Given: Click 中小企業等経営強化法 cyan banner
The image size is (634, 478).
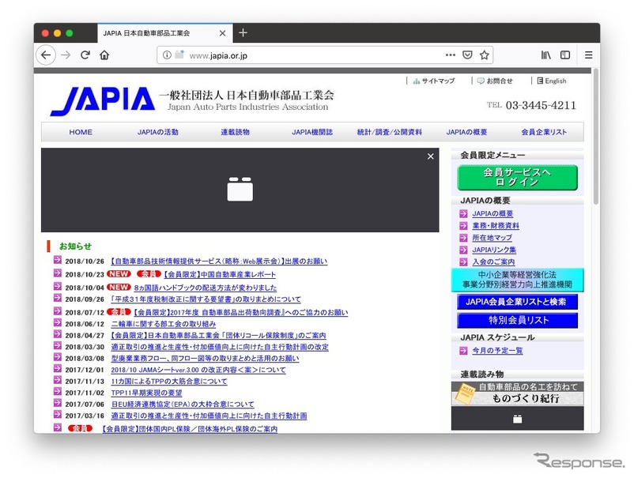Looking at the screenshot, I should point(518,280).
